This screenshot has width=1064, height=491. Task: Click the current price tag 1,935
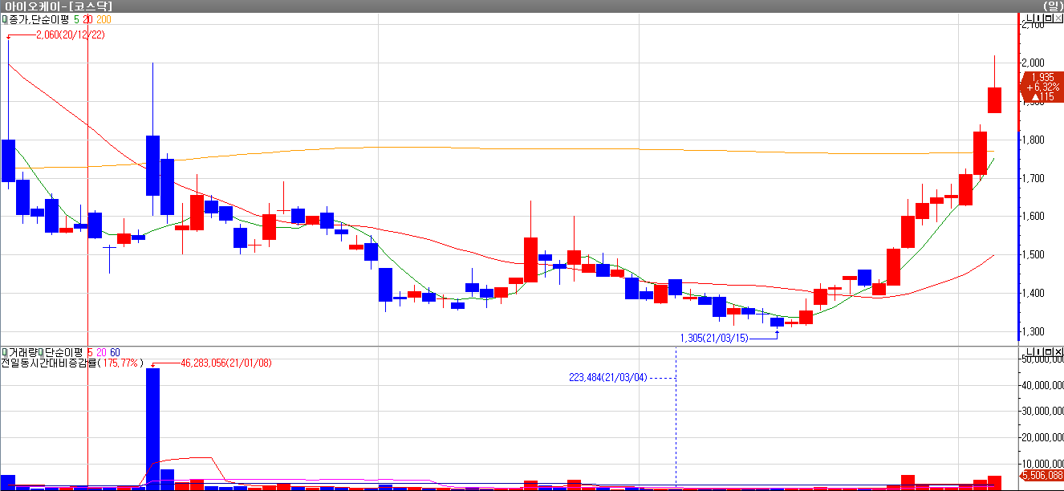point(1042,87)
